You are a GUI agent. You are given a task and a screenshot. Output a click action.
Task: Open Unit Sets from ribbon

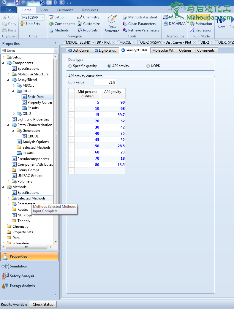point(30,24)
